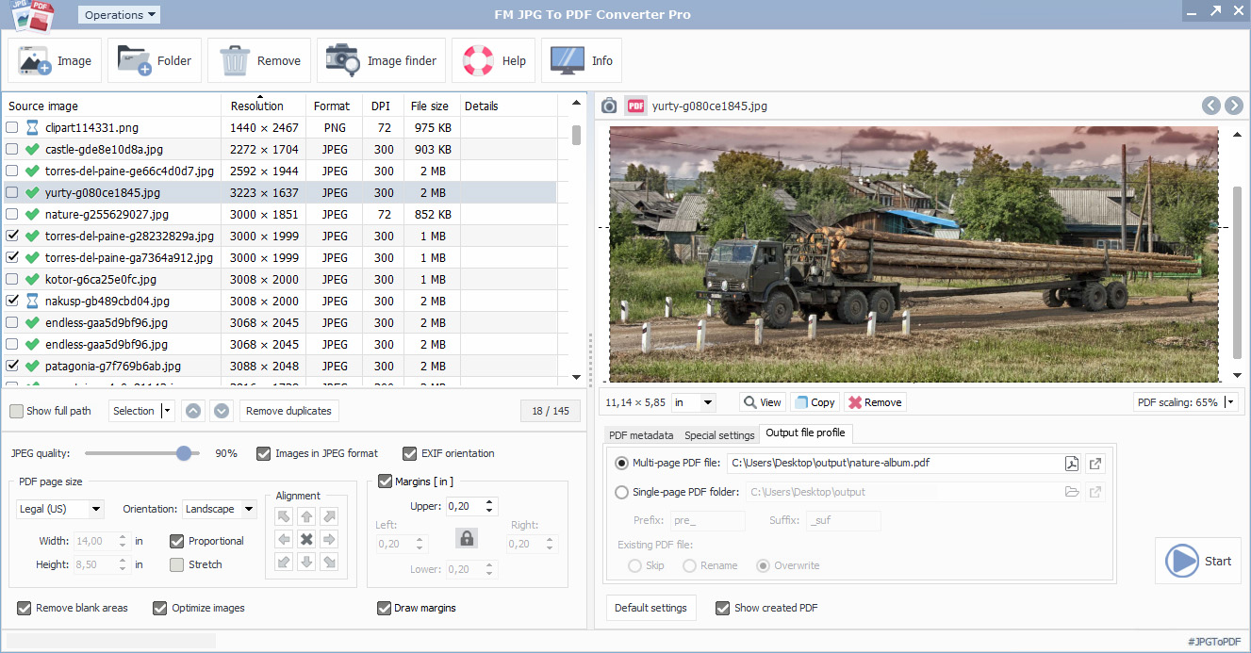Open the Operations dropdown menu

(118, 15)
